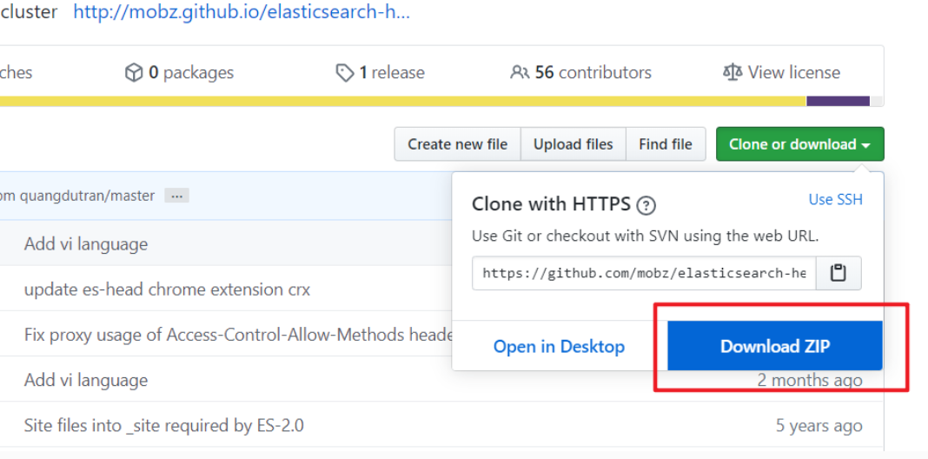The height and width of the screenshot is (459, 928).
Task: Open 'Fix proxy usage of Access-Control-Allow-Methods' commit
Action: click(238, 335)
